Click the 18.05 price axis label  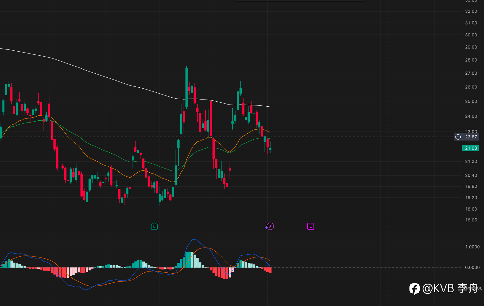click(x=471, y=220)
